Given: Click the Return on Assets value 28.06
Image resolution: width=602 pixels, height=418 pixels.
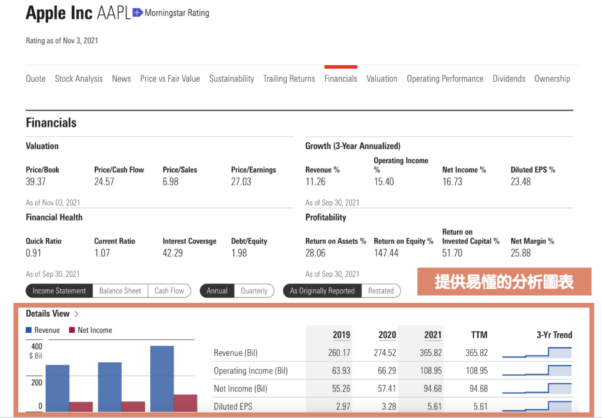Looking at the screenshot, I should pyautogui.click(x=315, y=253).
